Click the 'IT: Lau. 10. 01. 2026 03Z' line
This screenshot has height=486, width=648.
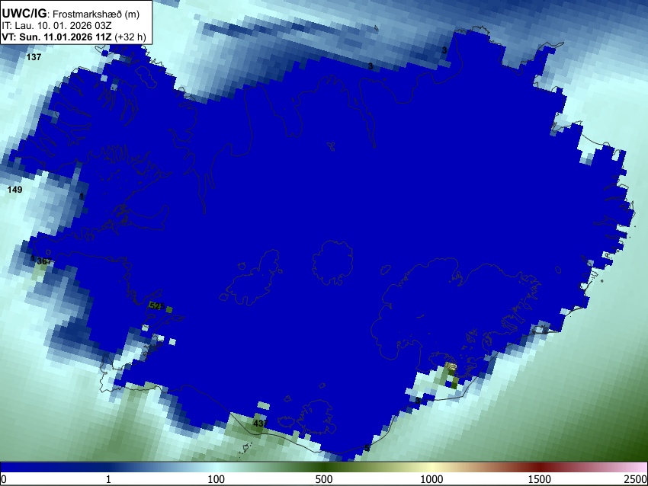pyautogui.click(x=56, y=26)
